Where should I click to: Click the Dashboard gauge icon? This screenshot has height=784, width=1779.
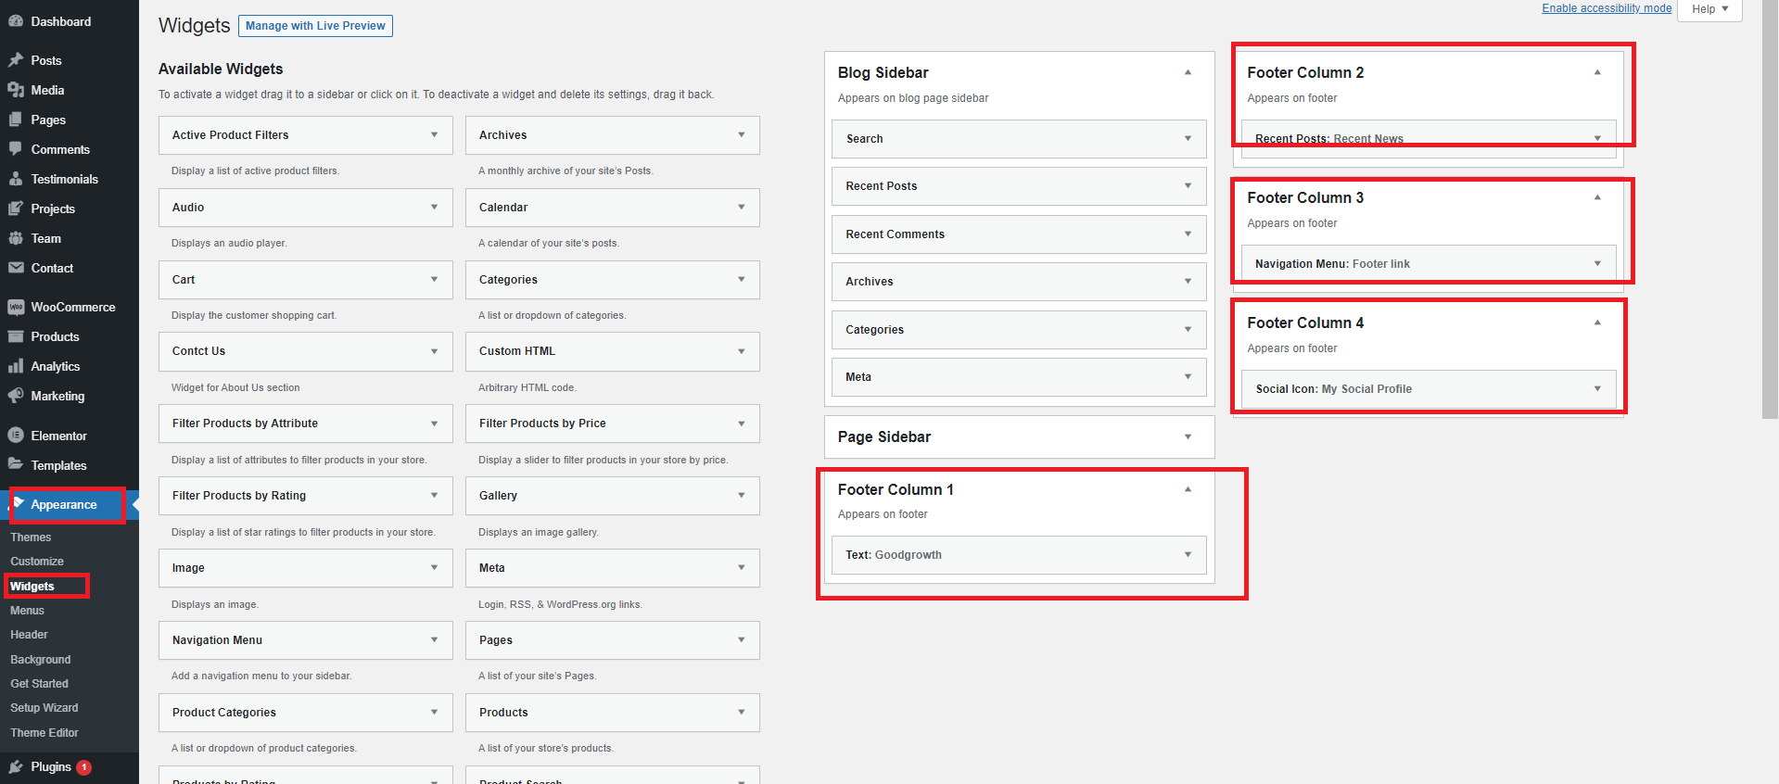(16, 21)
